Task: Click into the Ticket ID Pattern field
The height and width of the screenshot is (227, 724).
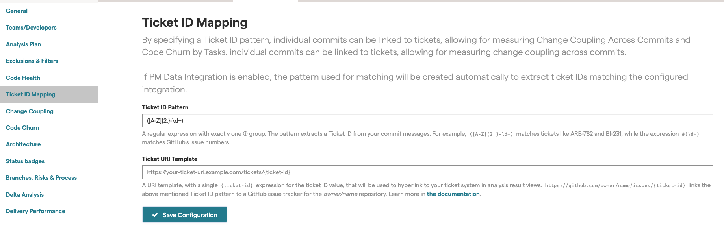Action: (427, 121)
